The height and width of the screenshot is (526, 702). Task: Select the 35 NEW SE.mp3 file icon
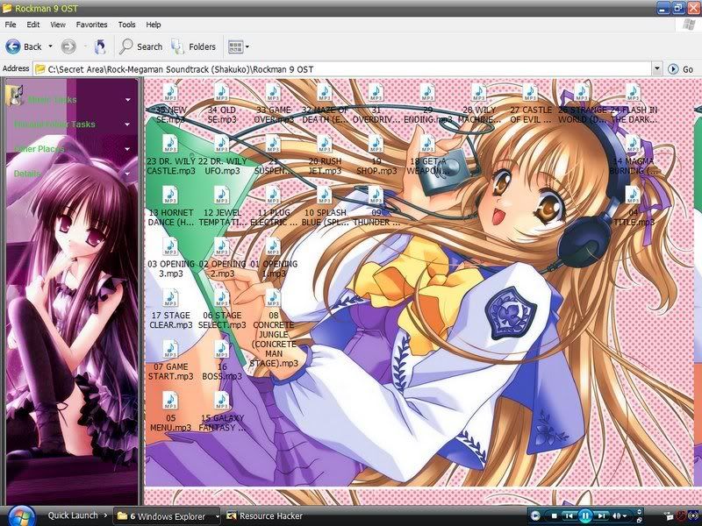tap(170, 93)
